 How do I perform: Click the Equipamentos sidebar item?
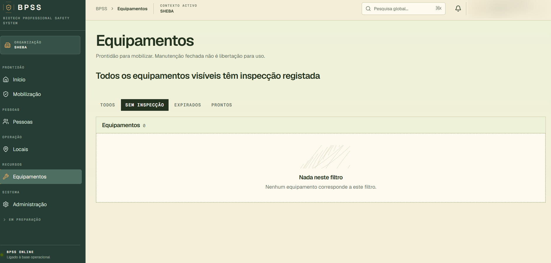(x=41, y=177)
